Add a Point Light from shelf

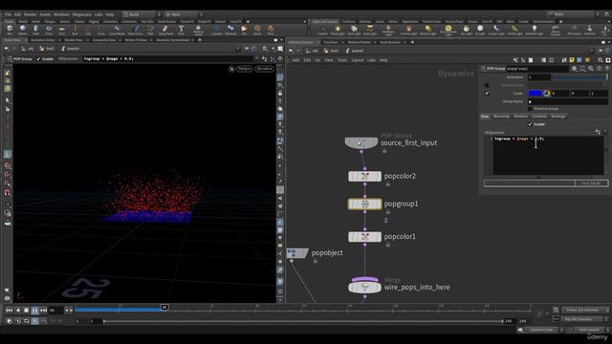click(x=338, y=30)
